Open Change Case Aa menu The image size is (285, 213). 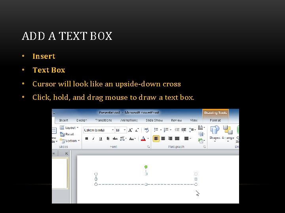tap(132, 139)
